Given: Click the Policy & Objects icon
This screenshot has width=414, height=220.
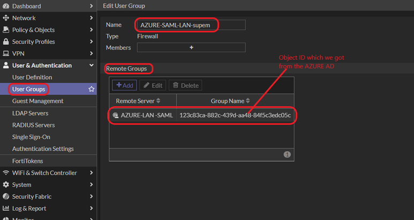Looking at the screenshot, I should coord(5,30).
